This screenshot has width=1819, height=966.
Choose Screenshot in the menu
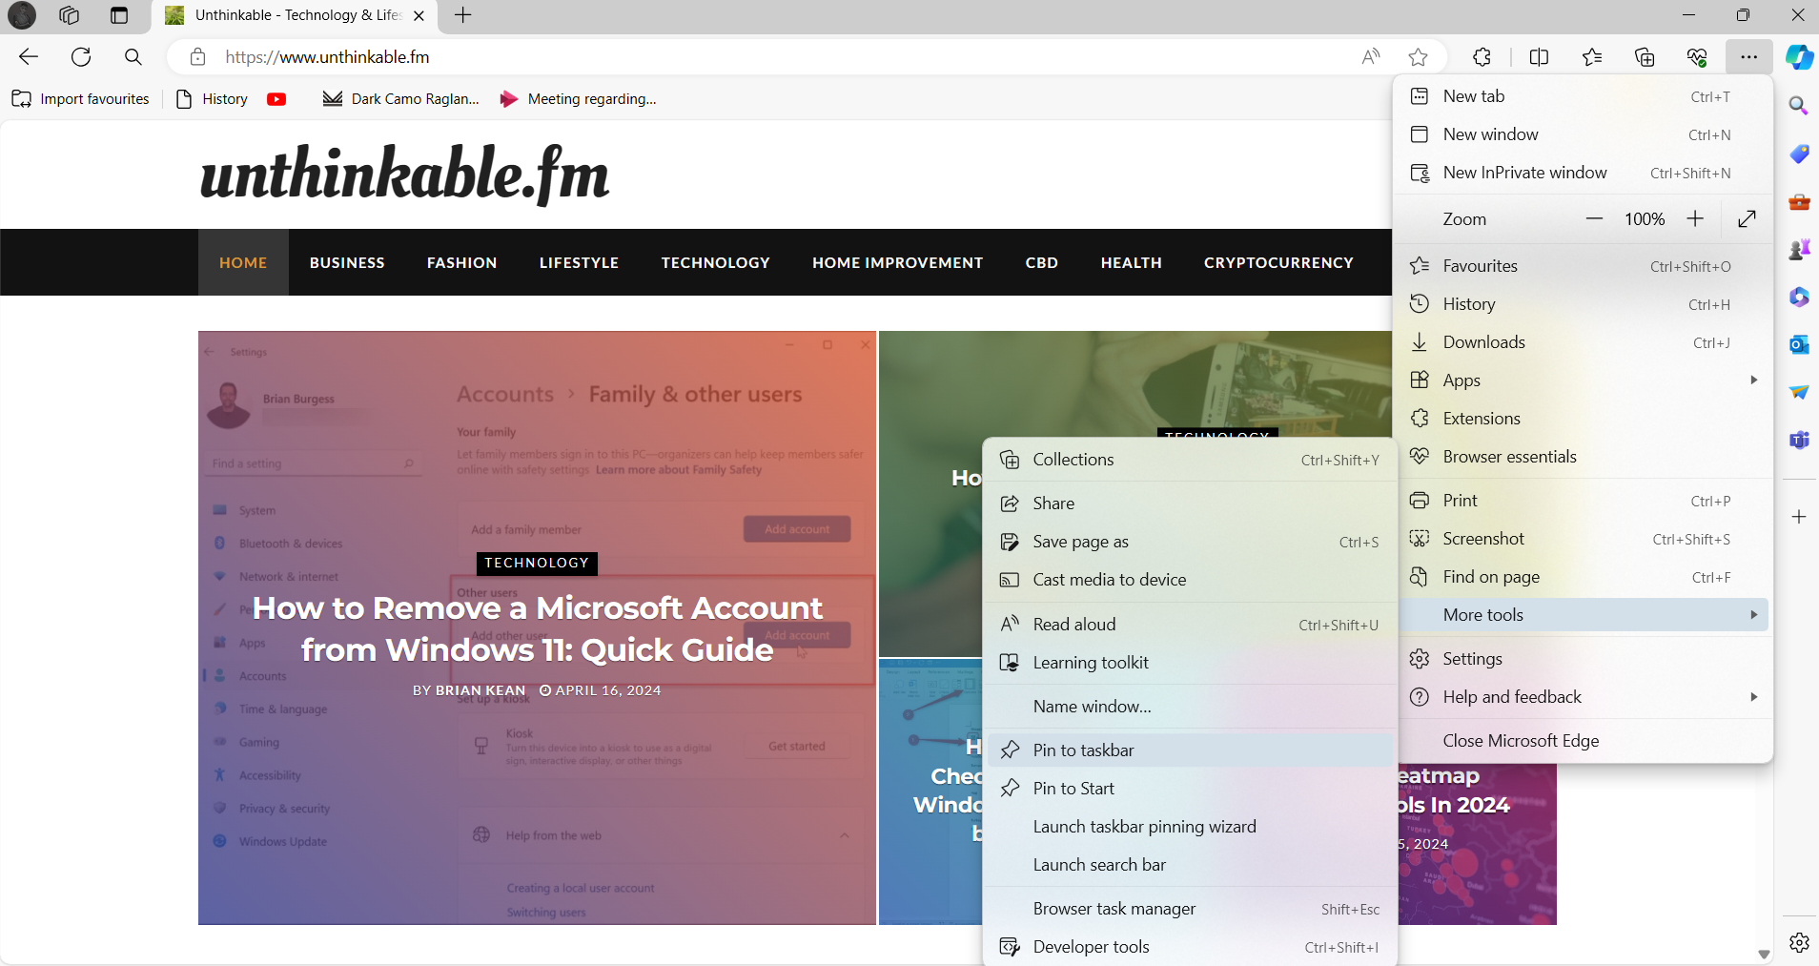[1584, 539]
